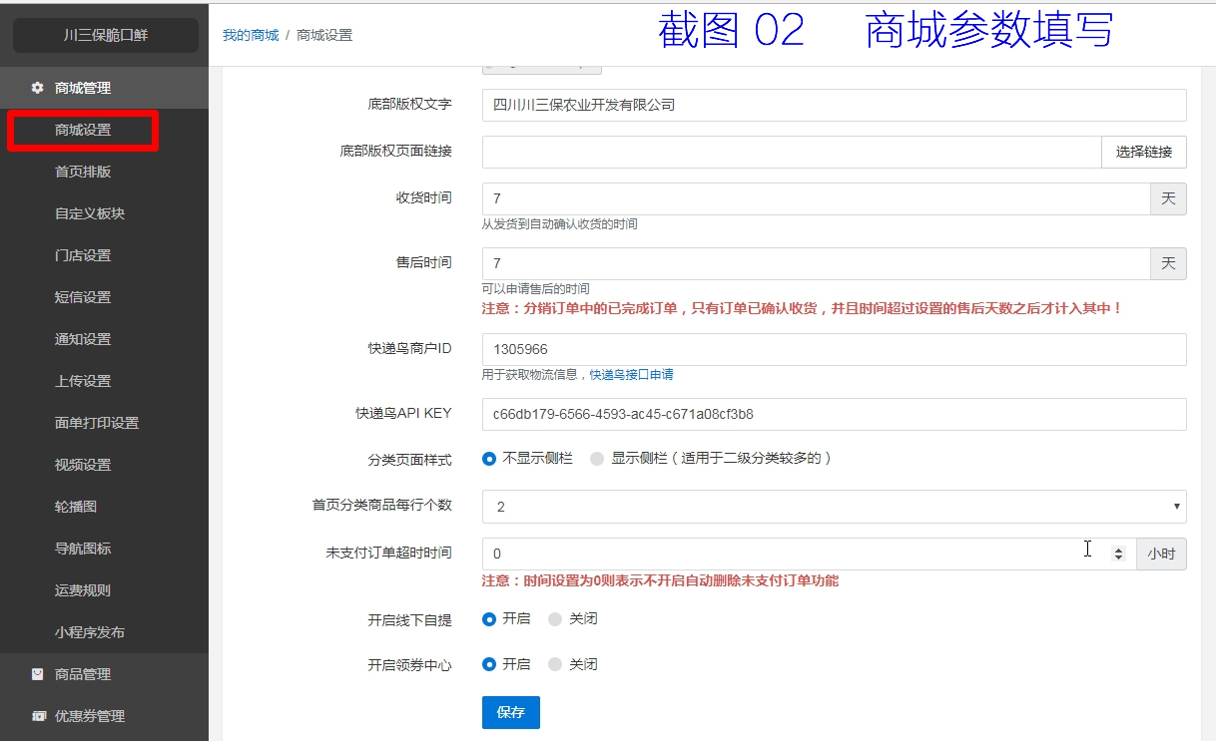Expand 优惠券管理 section

[104, 716]
